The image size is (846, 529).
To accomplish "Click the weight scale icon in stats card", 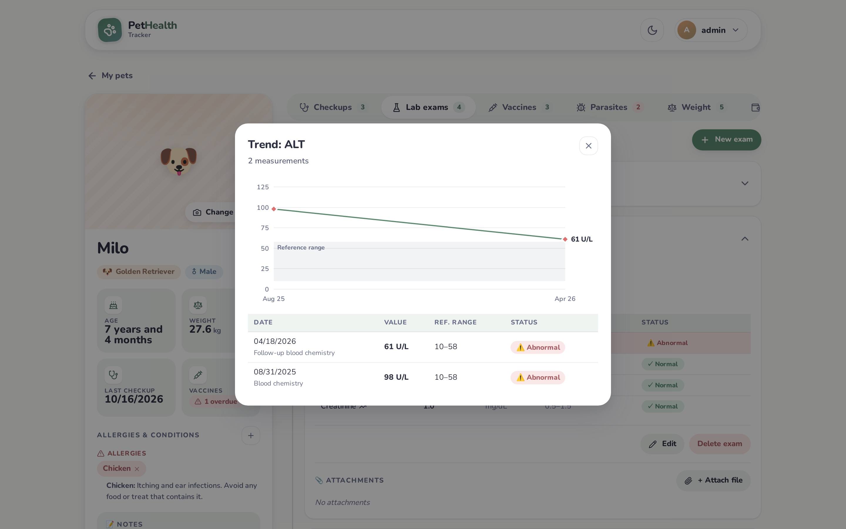I will click(x=198, y=305).
